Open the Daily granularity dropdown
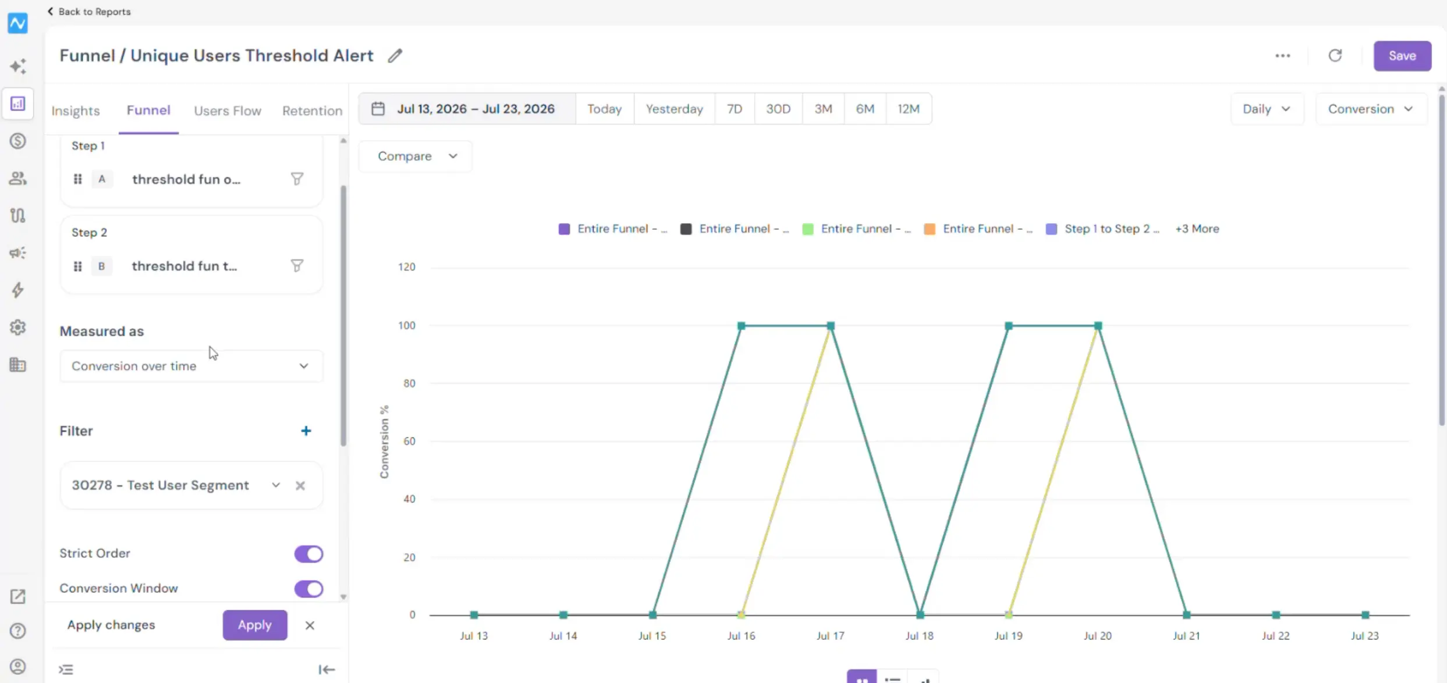1447x683 pixels. (x=1267, y=109)
